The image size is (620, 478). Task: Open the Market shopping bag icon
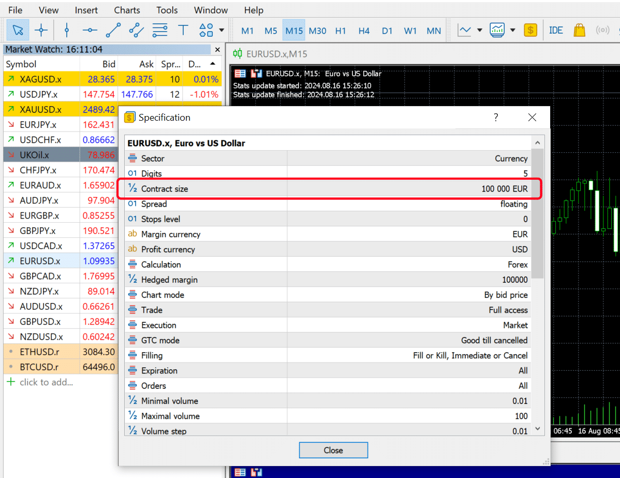[x=580, y=30]
